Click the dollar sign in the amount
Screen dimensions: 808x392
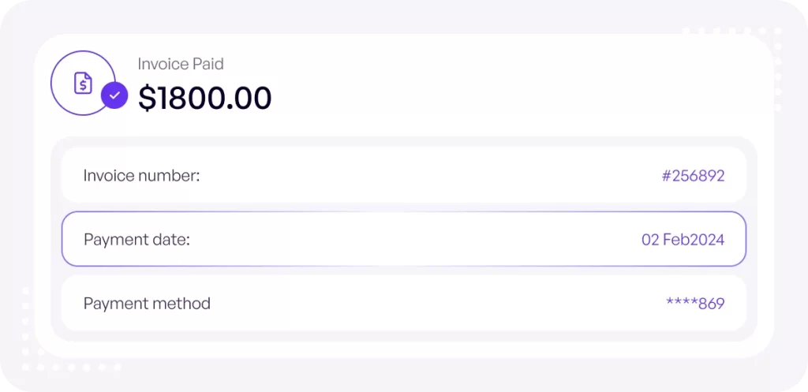click(146, 98)
